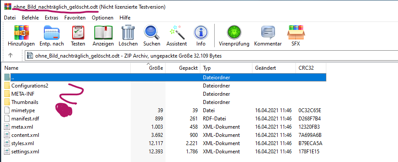Image resolution: width=398 pixels, height=162 pixels.
Task: Open the Extras menu
Action: [52, 18]
